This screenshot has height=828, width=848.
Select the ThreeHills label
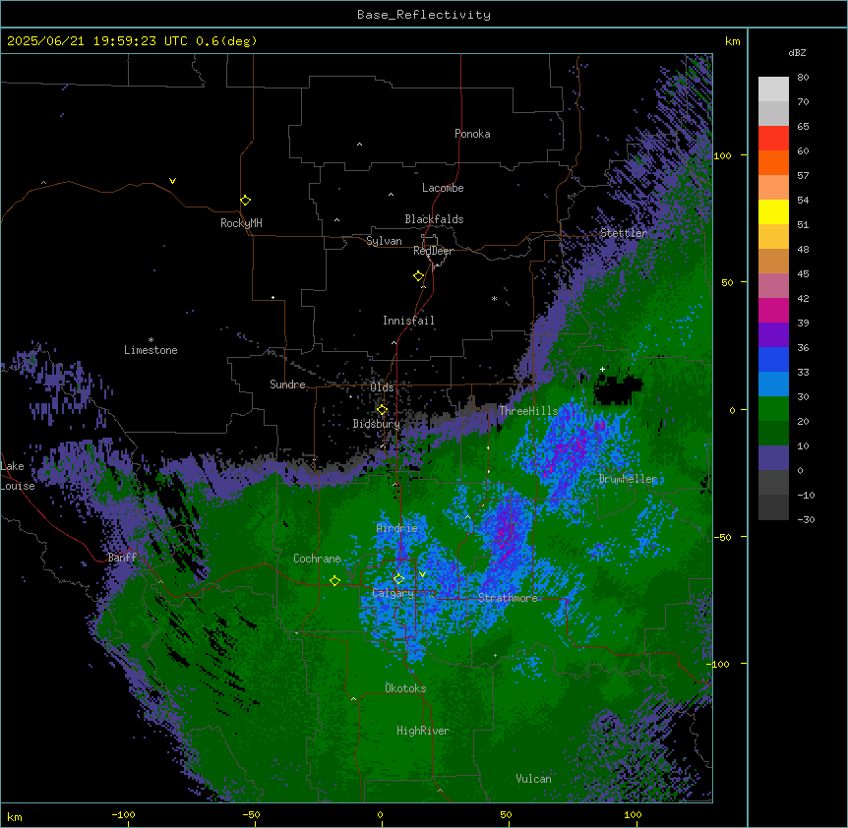[x=528, y=411]
